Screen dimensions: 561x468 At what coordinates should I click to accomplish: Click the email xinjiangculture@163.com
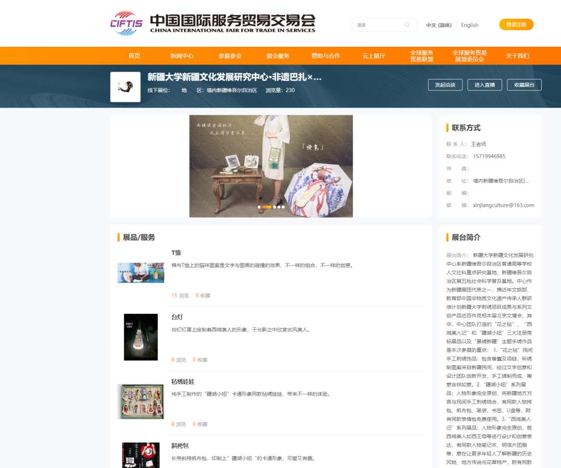[503, 205]
